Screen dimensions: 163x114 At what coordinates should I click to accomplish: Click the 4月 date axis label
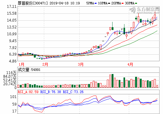point(130,65)
